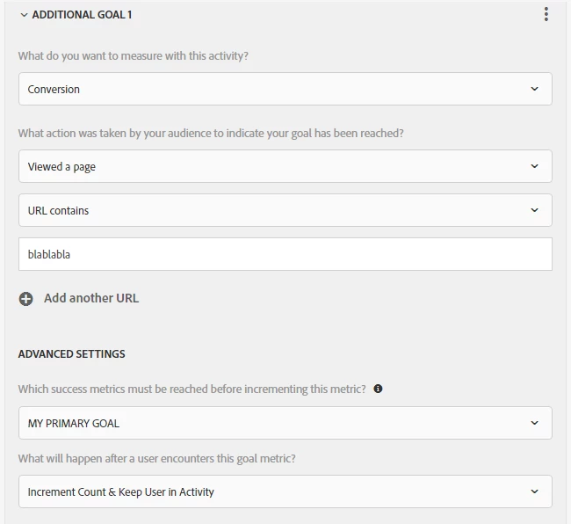The height and width of the screenshot is (524, 571).
Task: Open the Conversion measurement dropdown
Action: click(285, 90)
